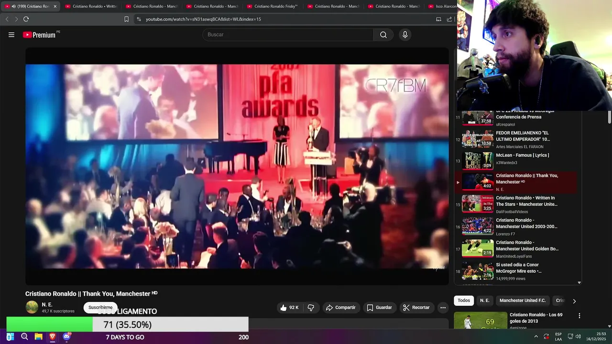The image size is (612, 344).
Task: Open File Explorer from taskbar
Action: coord(39,337)
